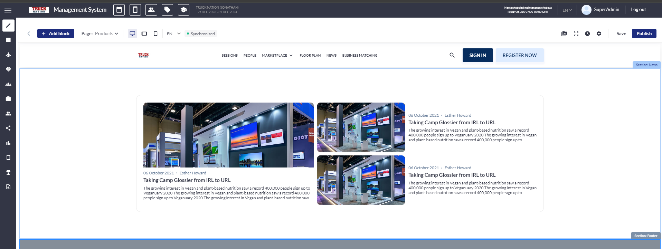The width and height of the screenshot is (662, 249).
Task: Open the airplane icon in sidebar
Action: 8,55
